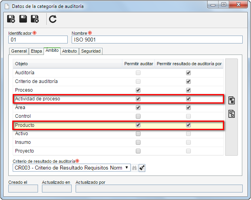The height and width of the screenshot is (200, 251).
Task: Enable Permitir auditar for Insumo
Action: click(138, 142)
